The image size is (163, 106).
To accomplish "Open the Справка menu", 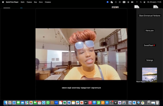I will pos(48,2).
